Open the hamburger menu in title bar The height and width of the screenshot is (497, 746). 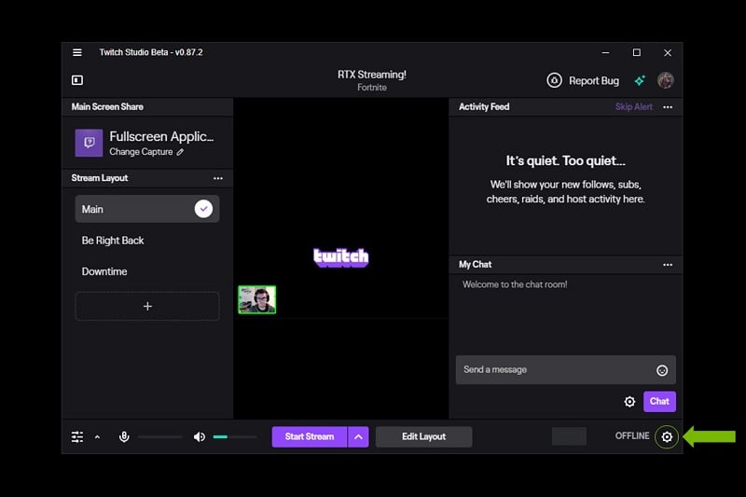point(77,52)
